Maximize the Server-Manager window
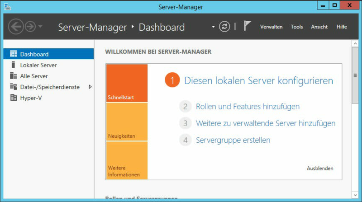 (334, 5)
